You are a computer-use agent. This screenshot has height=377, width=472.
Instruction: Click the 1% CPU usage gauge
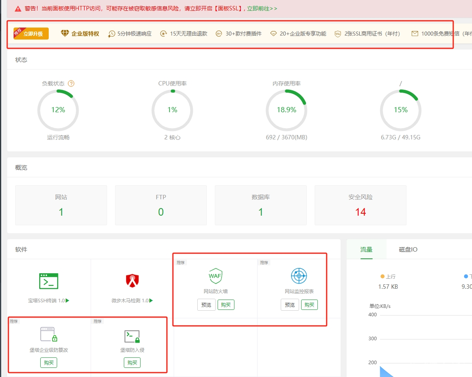click(172, 110)
